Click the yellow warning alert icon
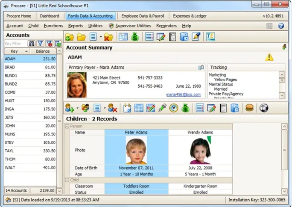The width and height of the screenshot is (292, 207). tap(269, 57)
